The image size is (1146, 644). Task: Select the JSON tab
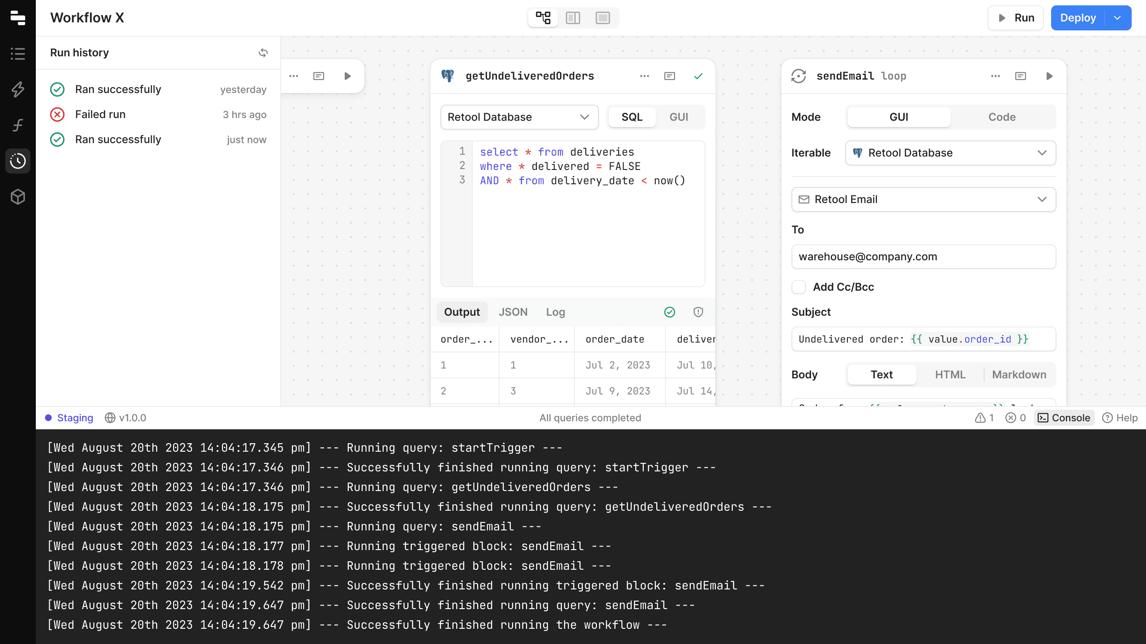pos(513,312)
